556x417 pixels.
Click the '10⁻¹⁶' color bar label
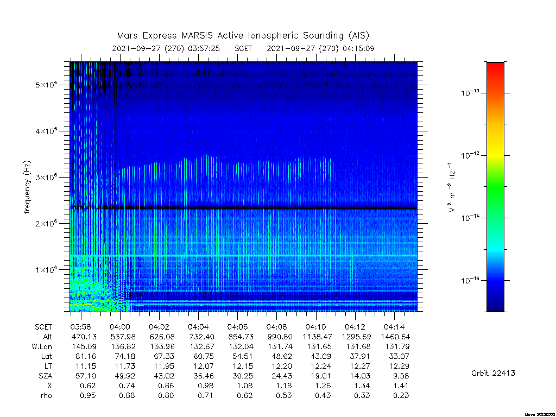[470, 281]
